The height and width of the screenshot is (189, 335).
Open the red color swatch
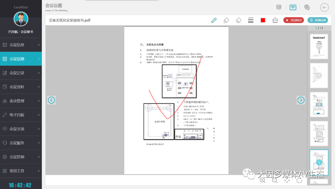[263, 20]
